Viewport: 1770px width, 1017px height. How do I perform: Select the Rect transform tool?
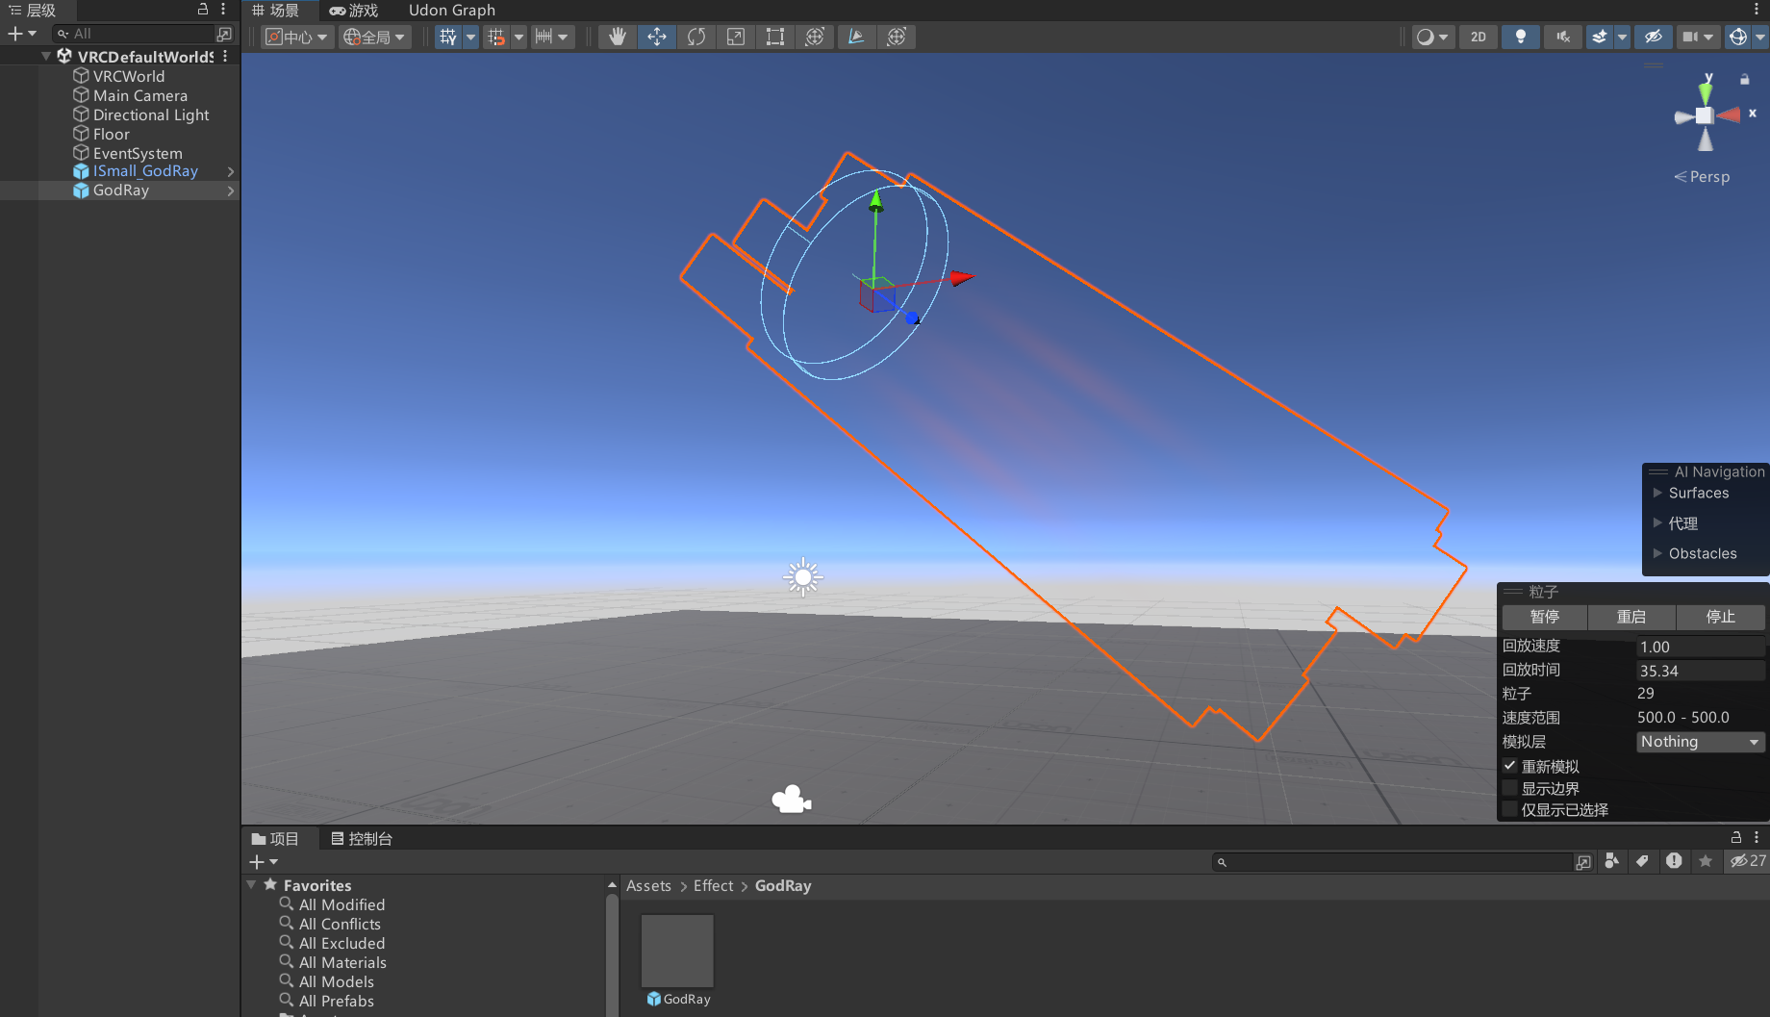[775, 37]
